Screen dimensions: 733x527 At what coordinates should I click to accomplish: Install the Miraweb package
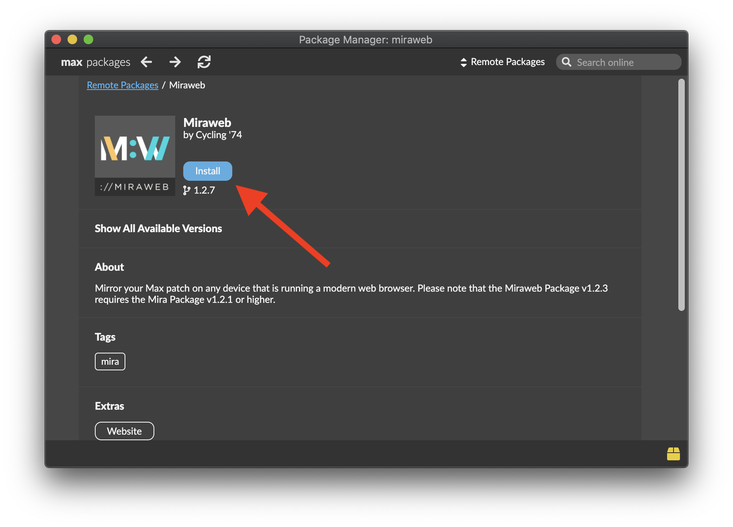[x=208, y=171]
